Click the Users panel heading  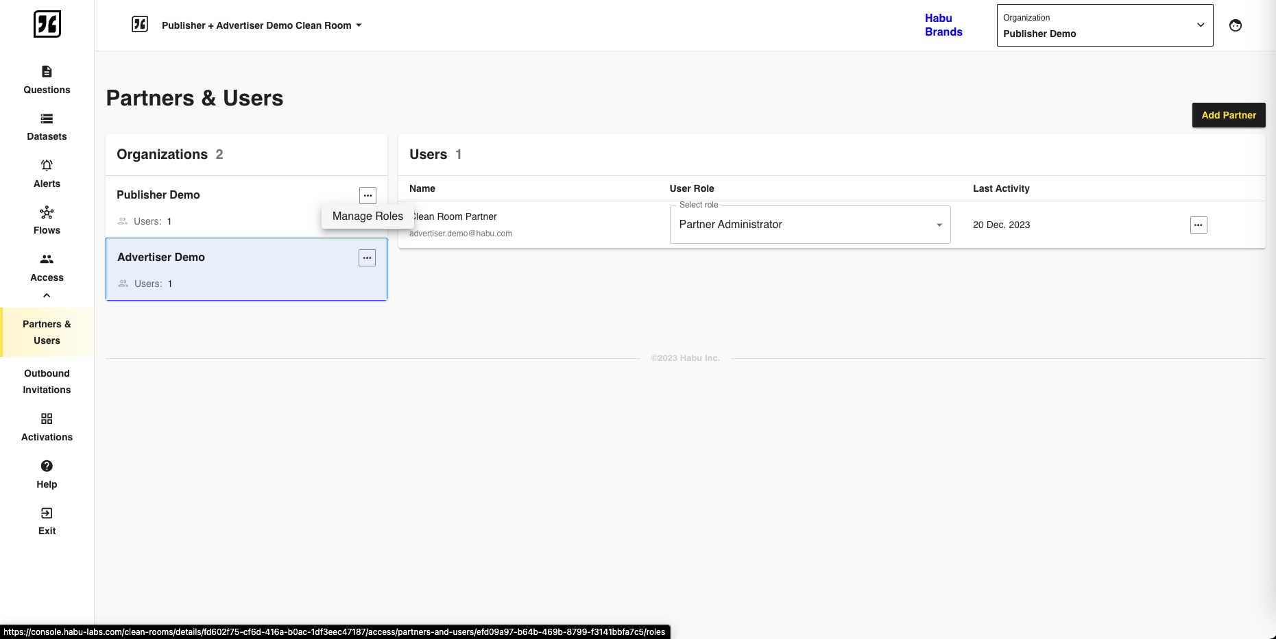pyautogui.click(x=428, y=154)
